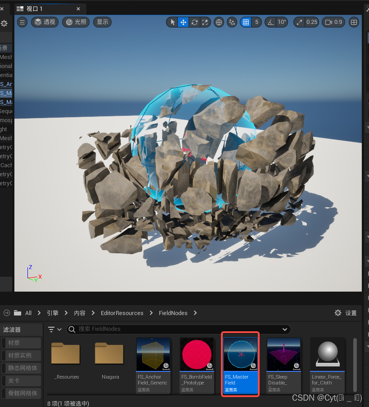This screenshot has width=369, height=407.
Task: Expand the search history dropdown arrow
Action: click(x=284, y=329)
